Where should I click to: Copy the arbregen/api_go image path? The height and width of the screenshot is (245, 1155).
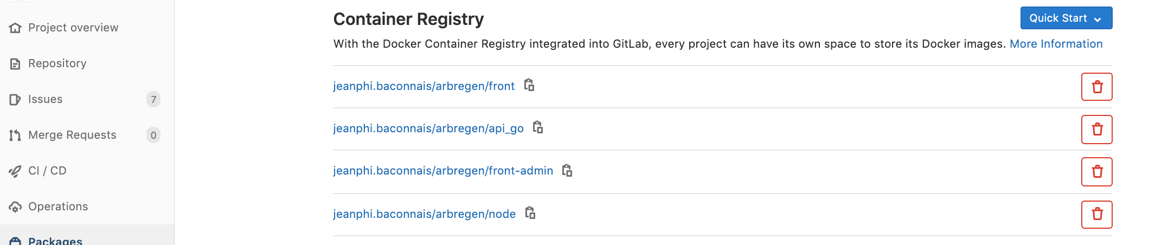pyautogui.click(x=538, y=127)
